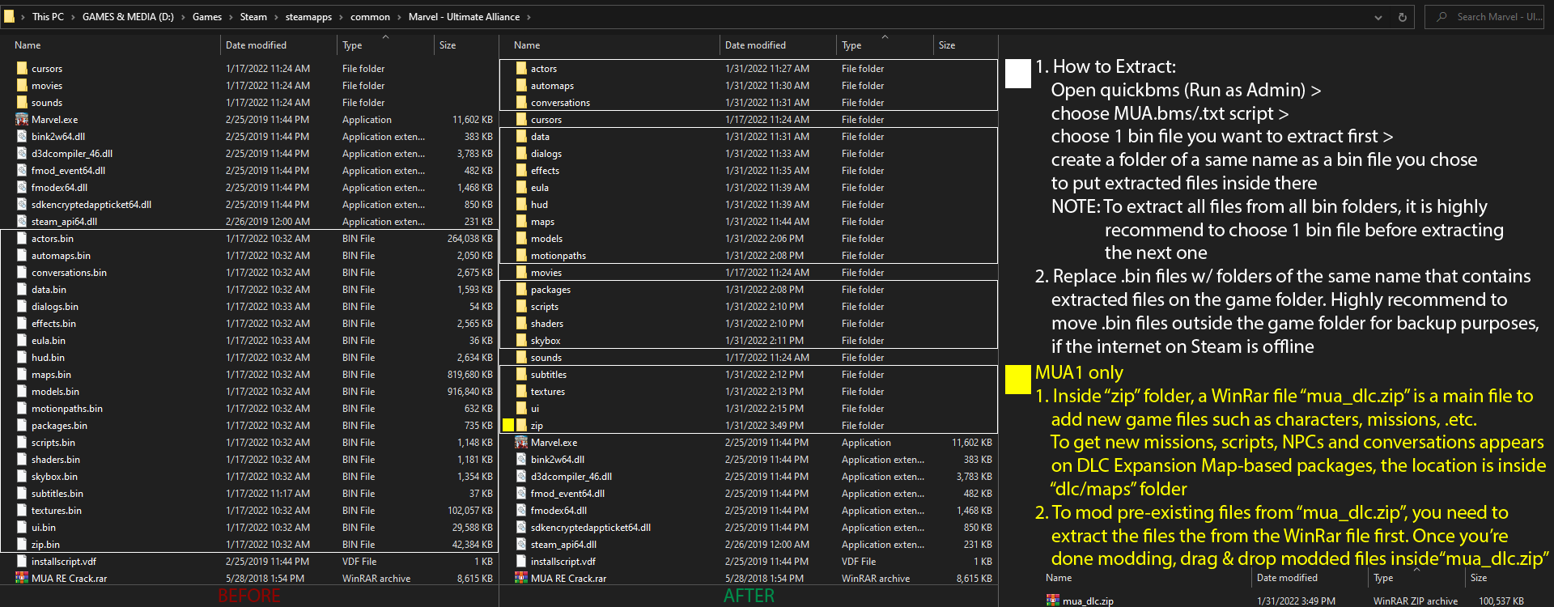
Task: Click the search magnifier icon
Action: tap(1442, 17)
